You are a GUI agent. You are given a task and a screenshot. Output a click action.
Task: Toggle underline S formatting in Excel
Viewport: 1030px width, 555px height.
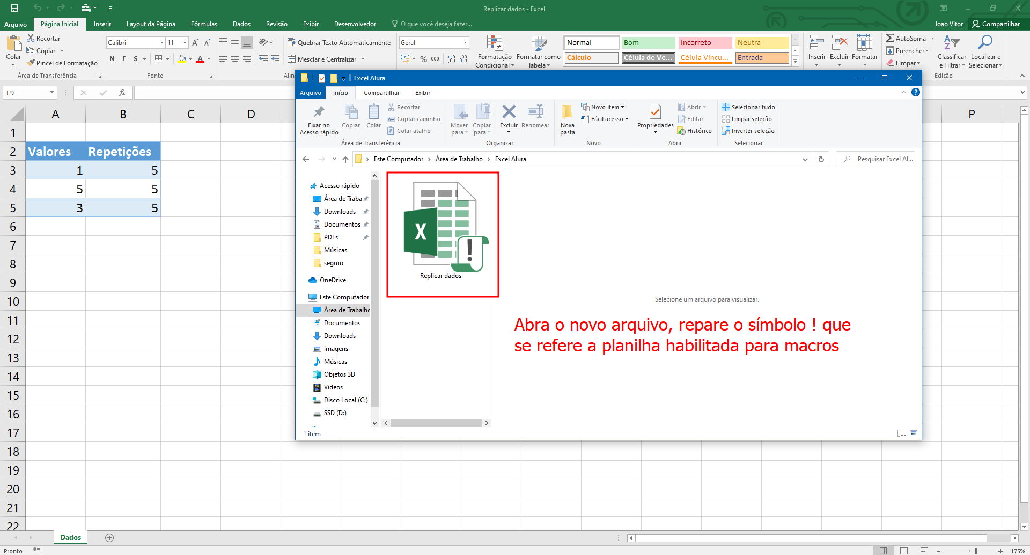coord(136,59)
